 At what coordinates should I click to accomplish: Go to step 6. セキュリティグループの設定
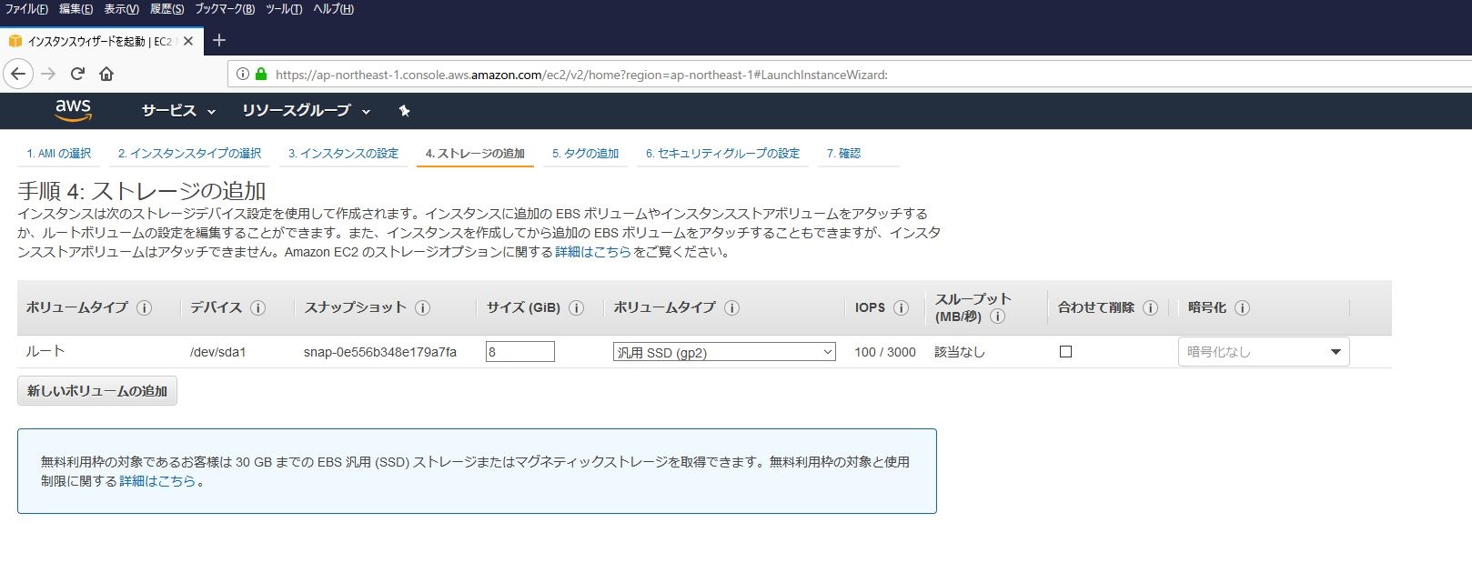[722, 154]
